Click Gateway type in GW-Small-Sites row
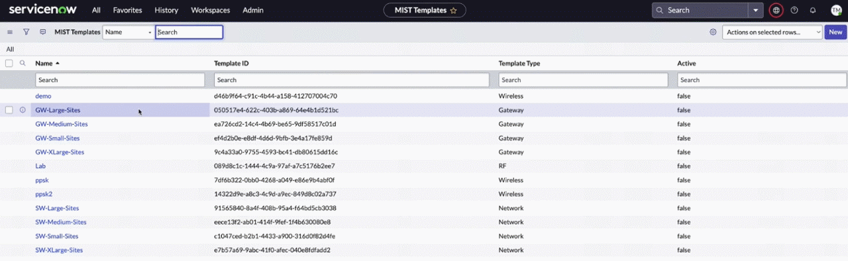This screenshot has height=261, width=848. click(x=511, y=138)
